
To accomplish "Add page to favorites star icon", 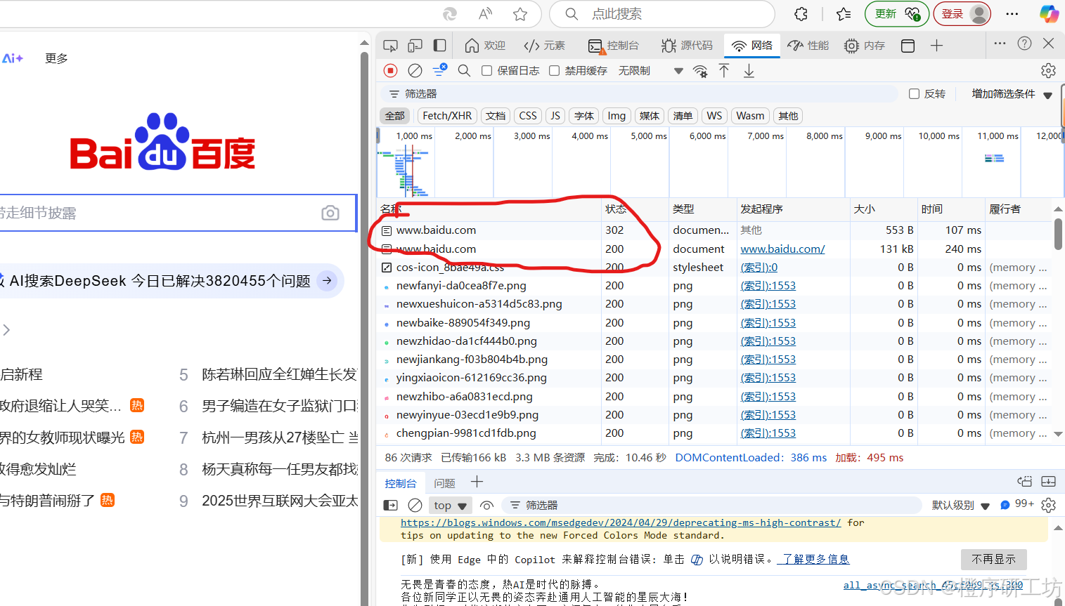I will (520, 14).
